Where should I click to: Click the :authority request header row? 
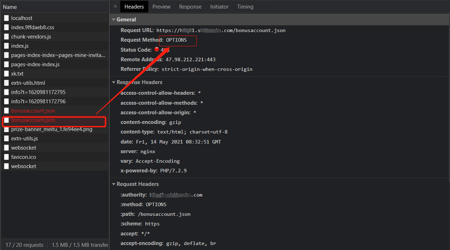pyautogui.click(x=162, y=195)
